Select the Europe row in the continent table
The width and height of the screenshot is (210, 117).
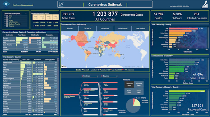[30, 38]
